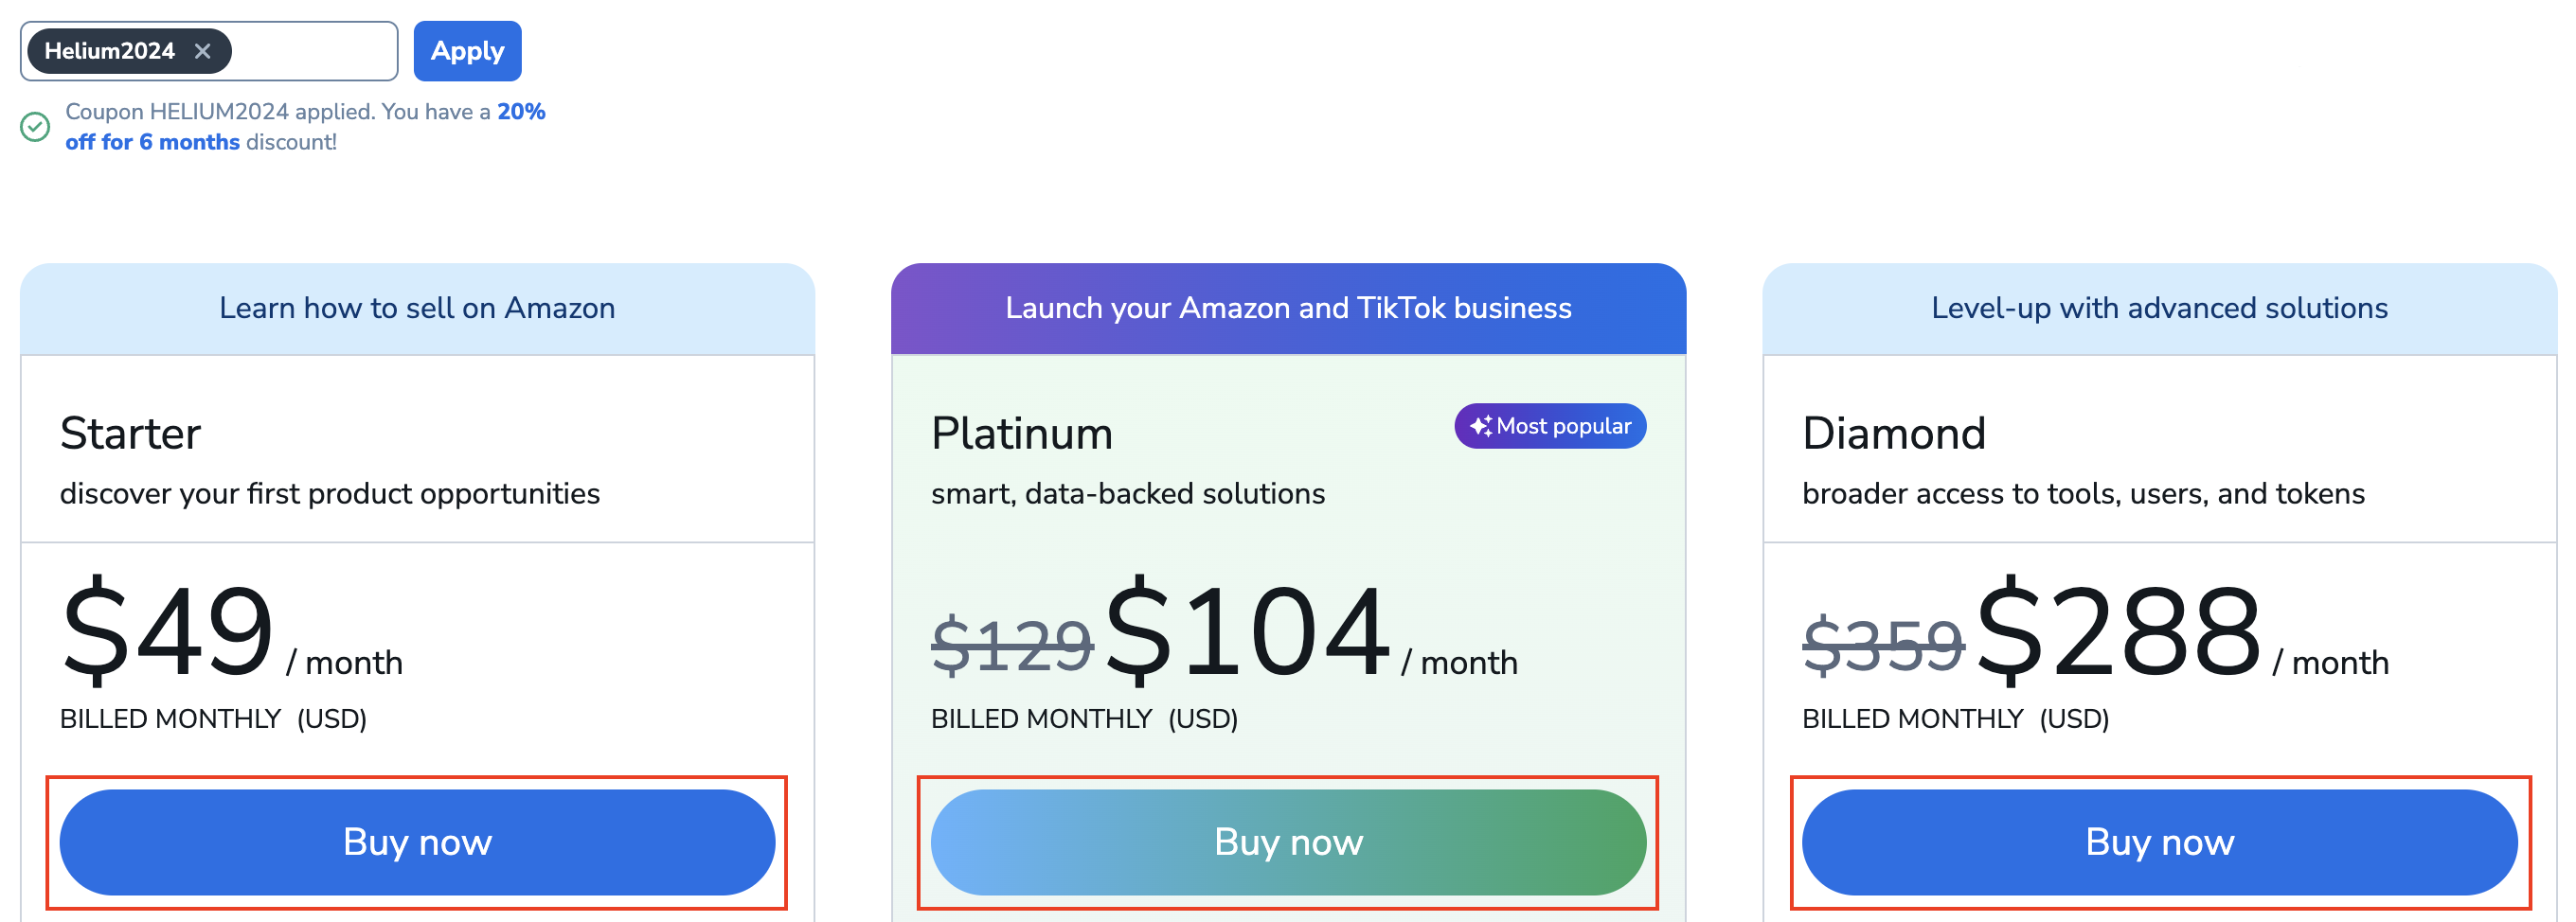Viewport: 2576px width, 922px height.
Task: Click the Starter $49 price
Action: tap(167, 632)
